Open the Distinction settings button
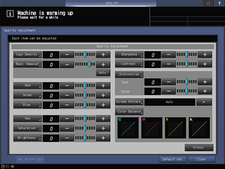This screenshot has height=169, width=225. 129,74
